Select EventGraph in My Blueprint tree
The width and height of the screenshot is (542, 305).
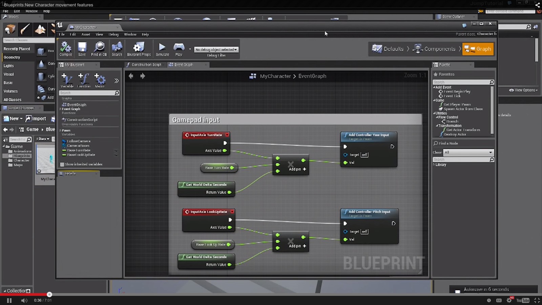[74, 105]
